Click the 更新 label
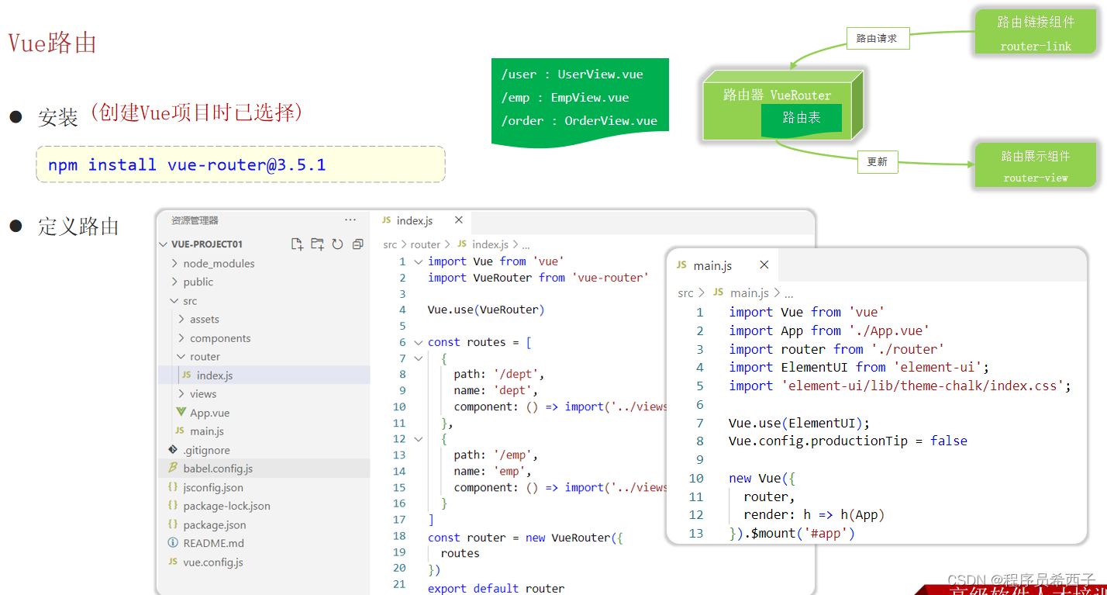This screenshot has height=595, width=1107. coord(878,162)
